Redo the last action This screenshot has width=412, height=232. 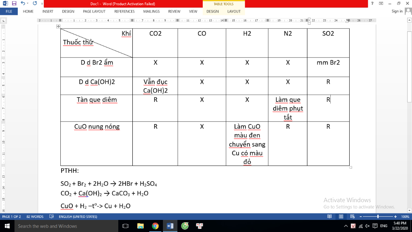[35, 3]
